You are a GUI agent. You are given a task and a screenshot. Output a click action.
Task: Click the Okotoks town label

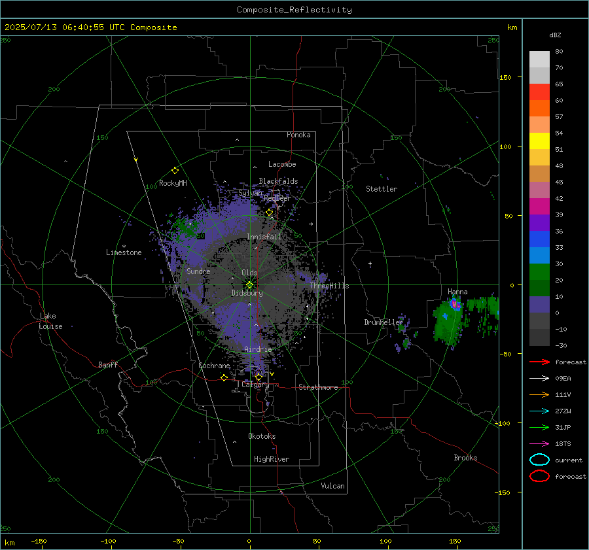click(x=262, y=436)
